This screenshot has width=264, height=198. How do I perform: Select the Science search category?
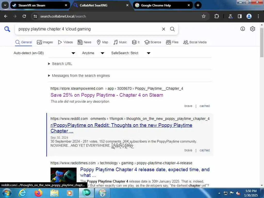point(153,42)
